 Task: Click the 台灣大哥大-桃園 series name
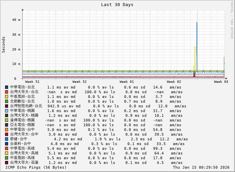[x=24, y=115]
